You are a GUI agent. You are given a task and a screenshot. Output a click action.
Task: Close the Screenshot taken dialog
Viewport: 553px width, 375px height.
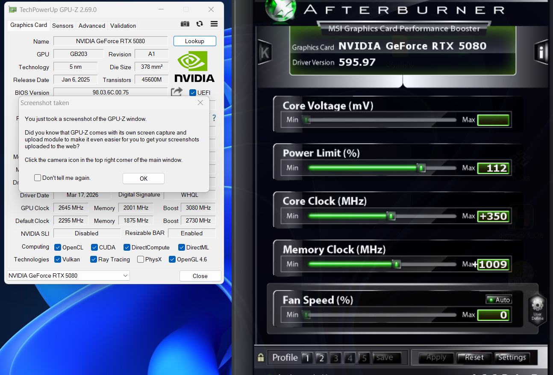point(200,103)
